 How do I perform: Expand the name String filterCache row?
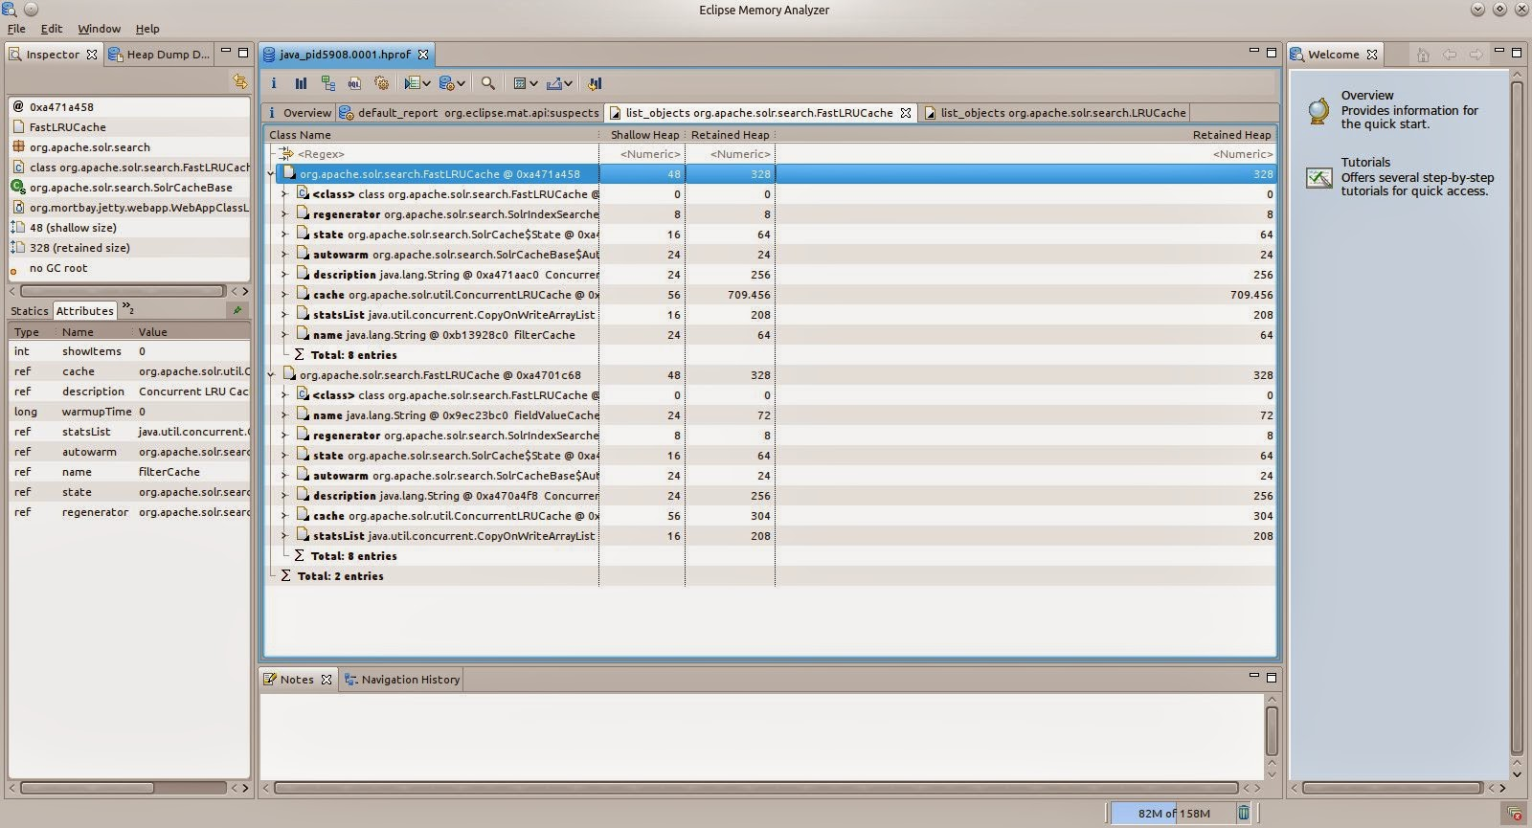284,334
